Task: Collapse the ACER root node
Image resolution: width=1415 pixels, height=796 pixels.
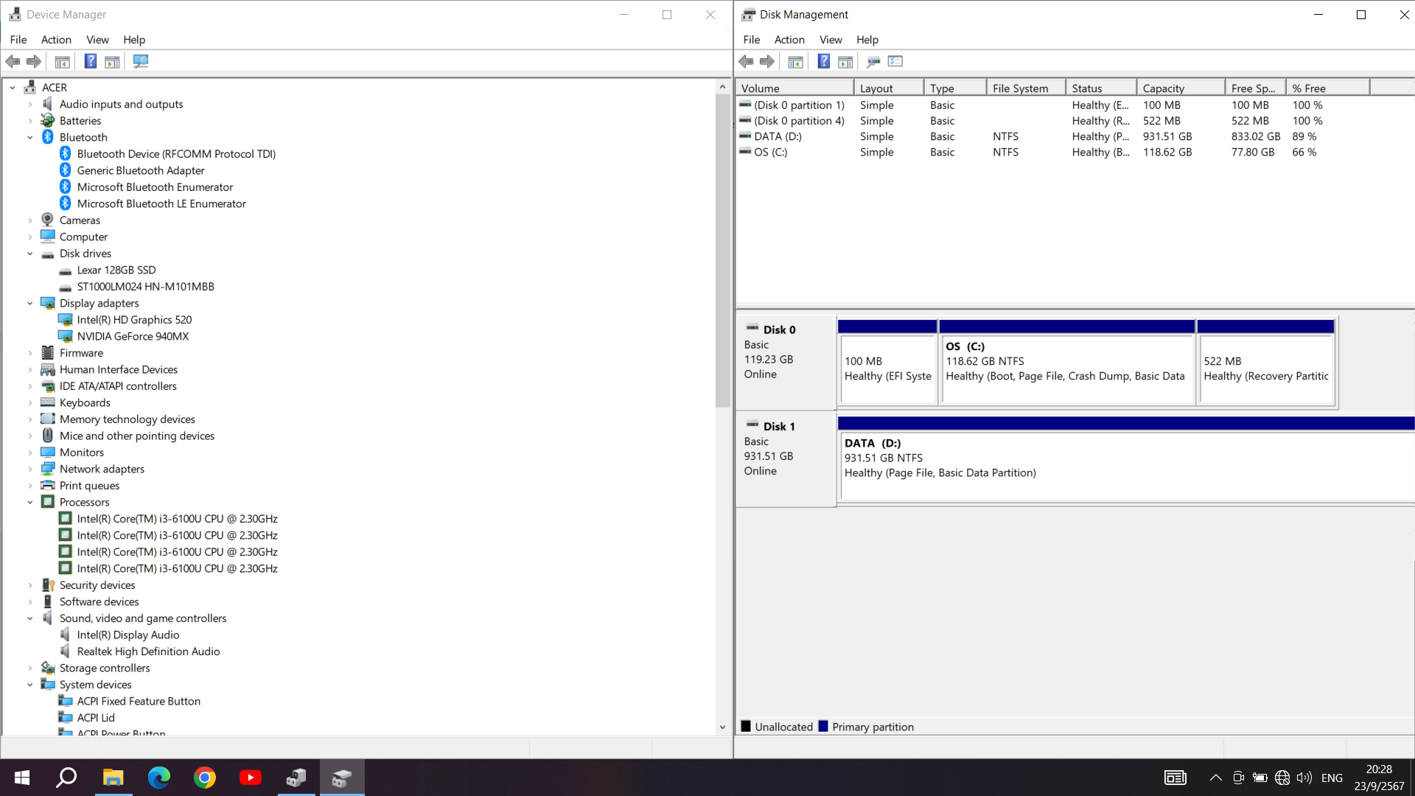Action: (13, 88)
